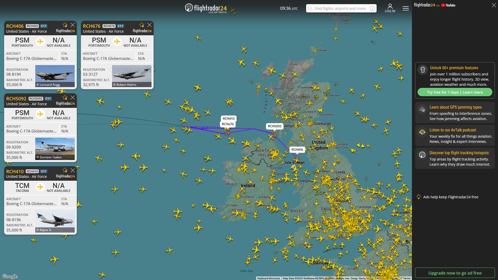The image size is (498, 280).
Task: Click the GPS jamming signal icon
Action: pyautogui.click(x=422, y=110)
